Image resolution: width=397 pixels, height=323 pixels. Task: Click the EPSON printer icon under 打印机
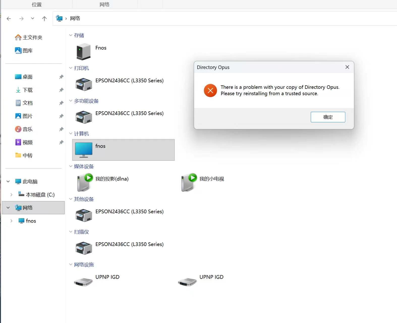tap(84, 84)
